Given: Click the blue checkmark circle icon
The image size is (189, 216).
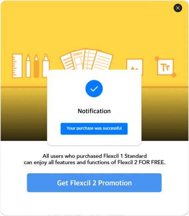Looking at the screenshot, I should (x=94, y=89).
